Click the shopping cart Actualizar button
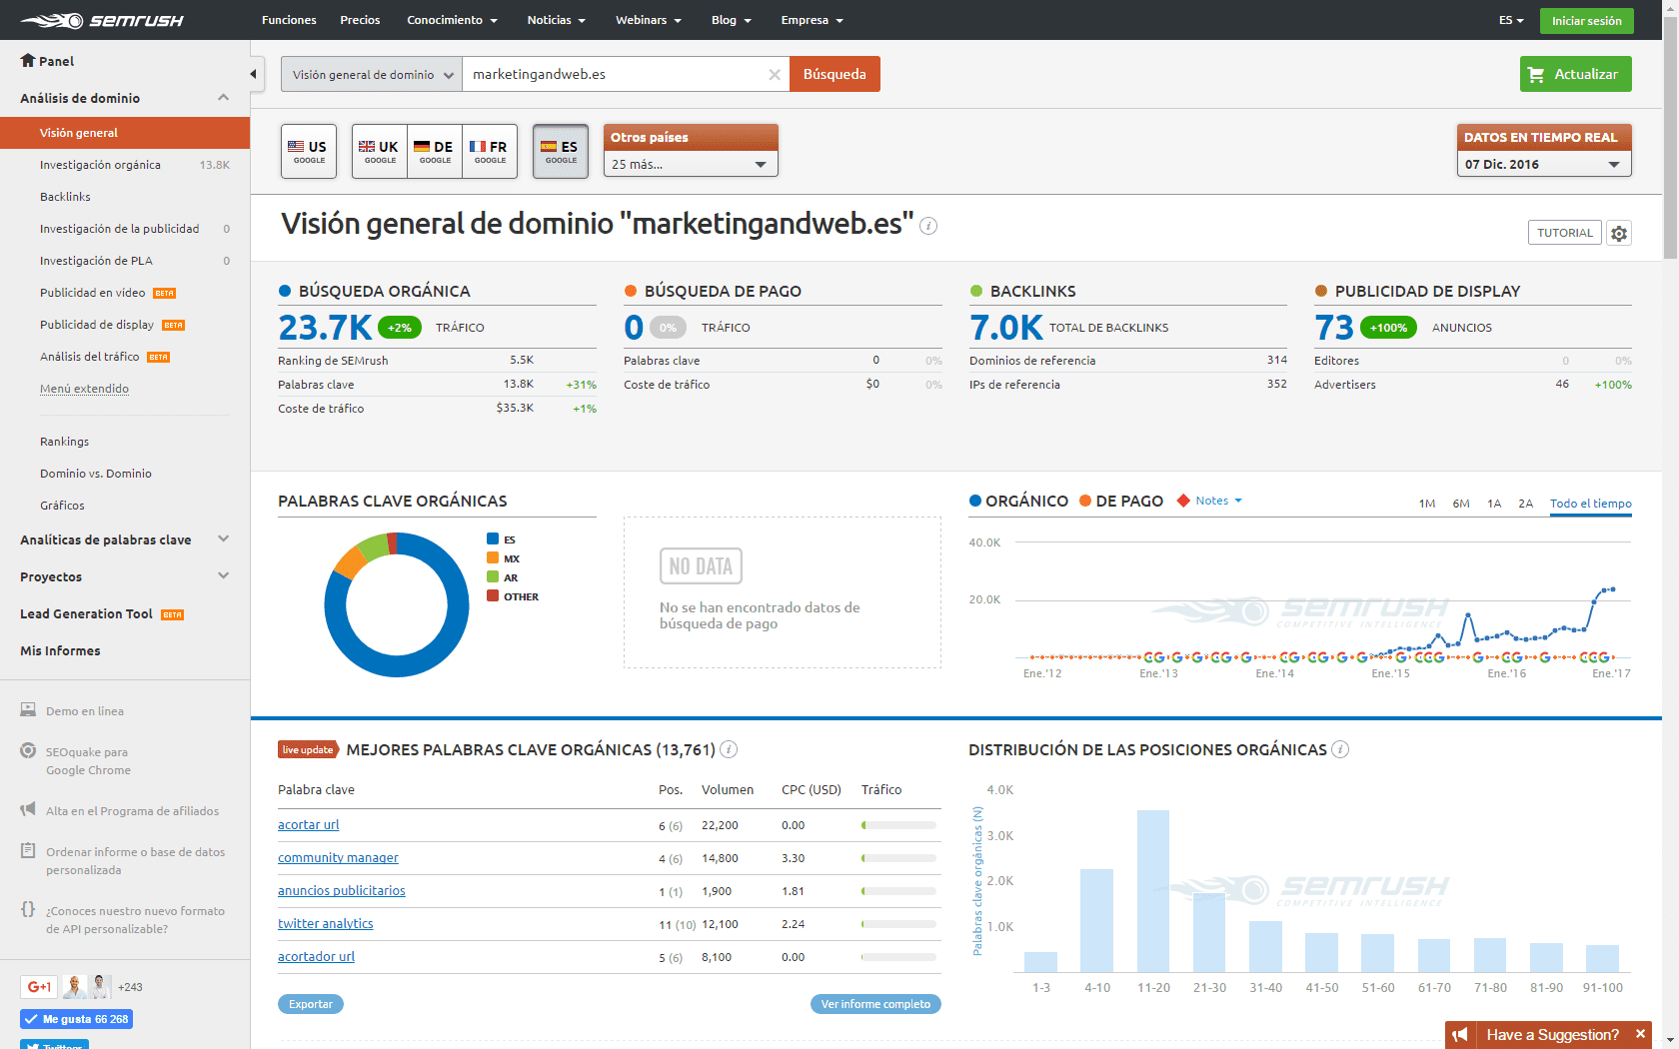 (1575, 74)
